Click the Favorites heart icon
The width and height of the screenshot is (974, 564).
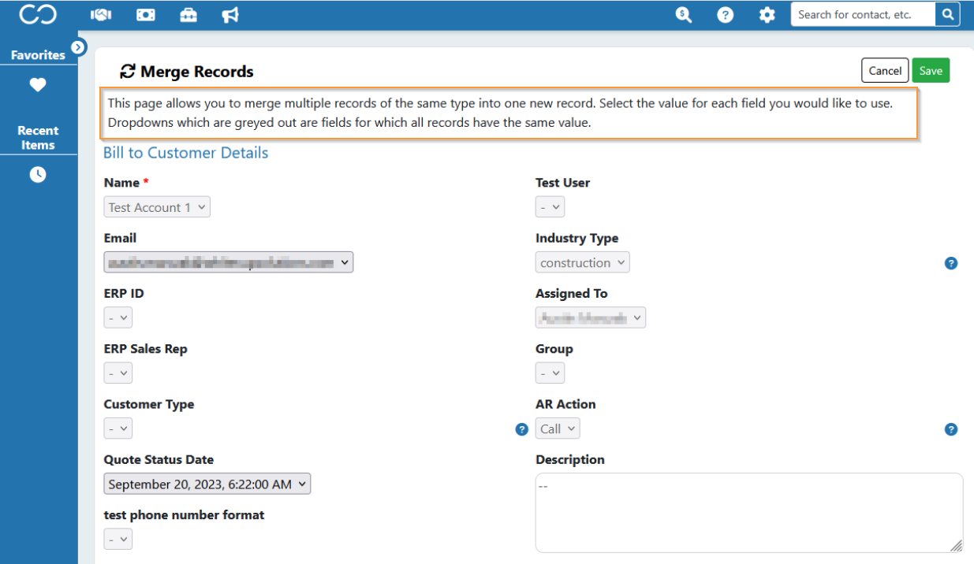pos(38,85)
